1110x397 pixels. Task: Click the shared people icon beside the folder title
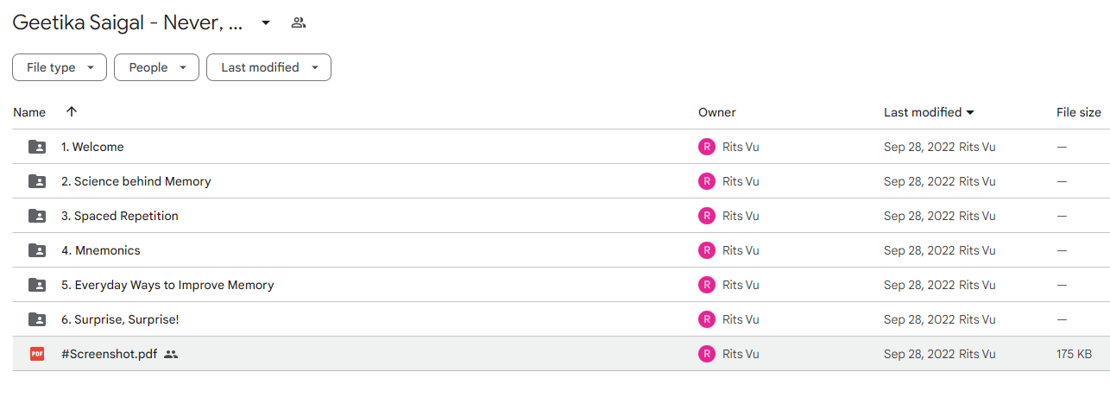pos(299,22)
